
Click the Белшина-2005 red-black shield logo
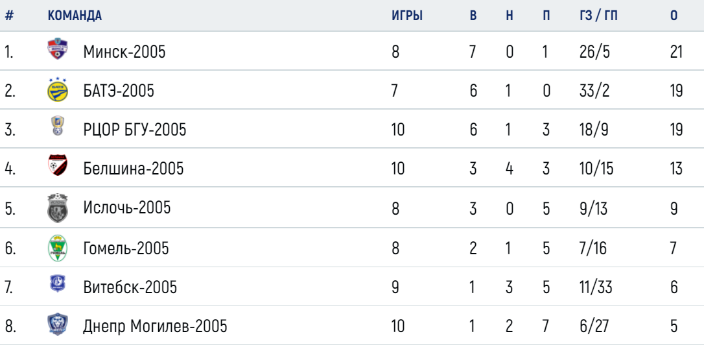point(58,165)
